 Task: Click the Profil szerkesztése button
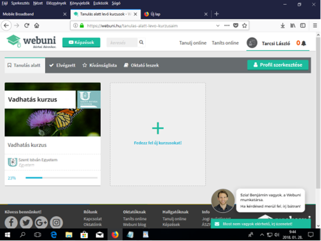tap(278, 65)
